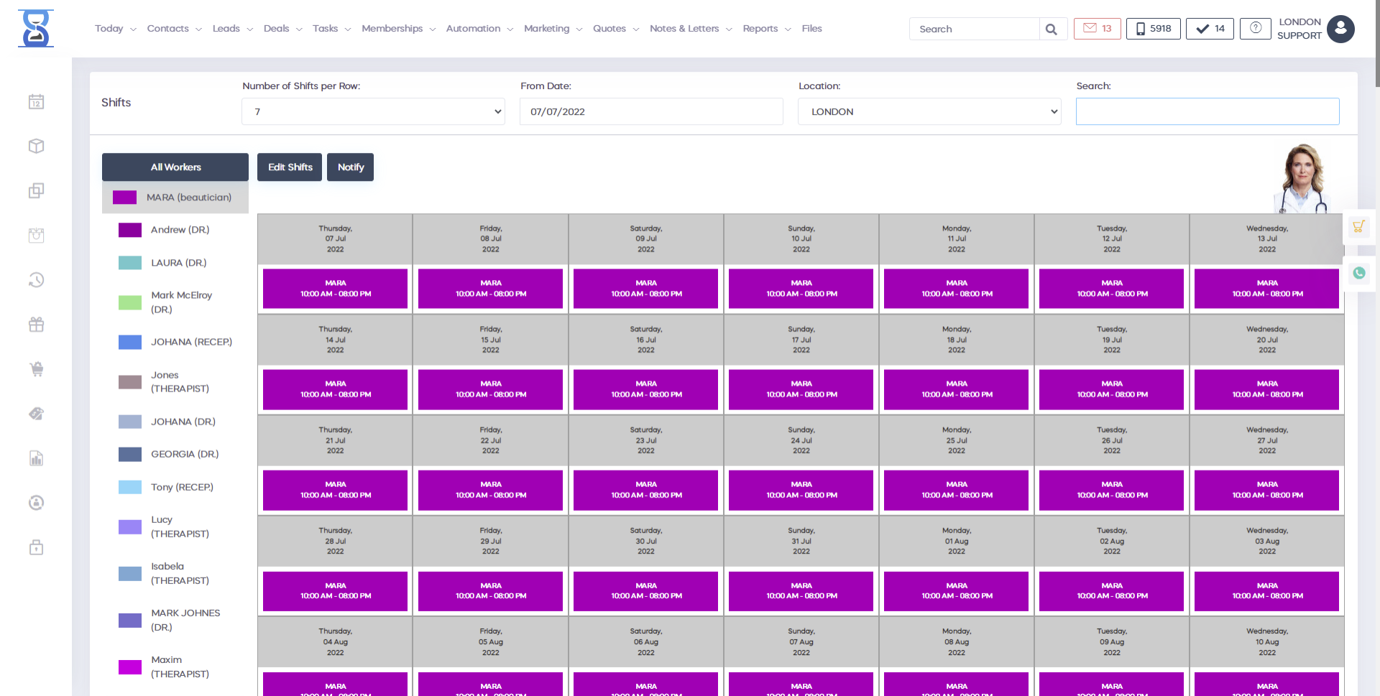Click the bar chart report sidebar icon
The height and width of the screenshot is (696, 1380).
[x=36, y=458]
